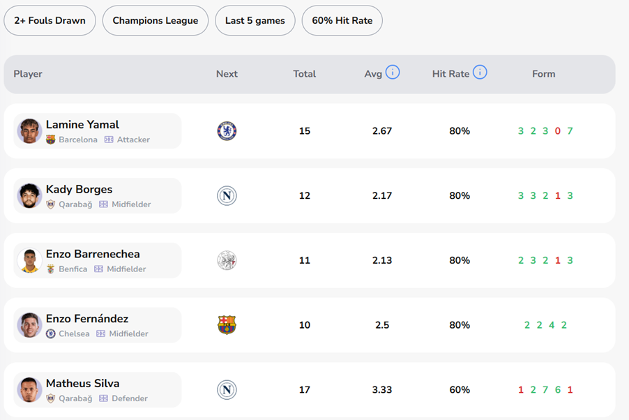Viewport: 629px width, 420px height.
Task: Click the Hit Rate info icon
Action: pos(480,72)
